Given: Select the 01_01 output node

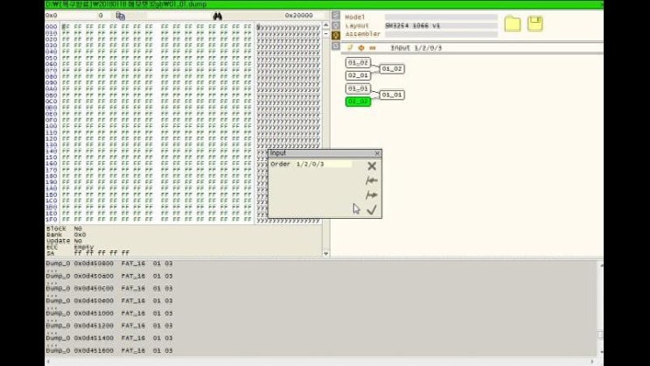Looking at the screenshot, I should click(x=391, y=95).
